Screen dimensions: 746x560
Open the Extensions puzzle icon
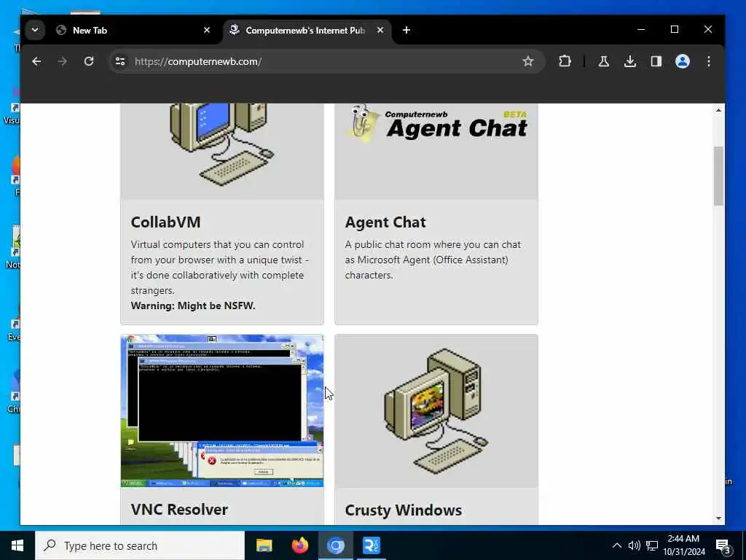coord(565,61)
